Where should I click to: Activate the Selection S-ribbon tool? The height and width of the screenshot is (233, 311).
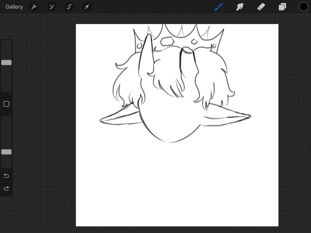tap(69, 7)
